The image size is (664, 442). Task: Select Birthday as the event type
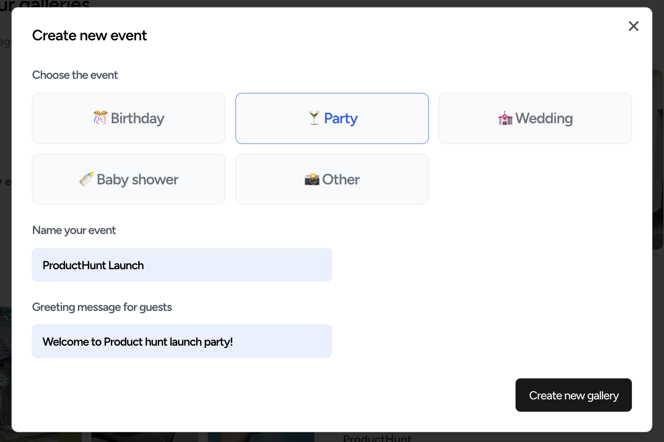(x=128, y=118)
